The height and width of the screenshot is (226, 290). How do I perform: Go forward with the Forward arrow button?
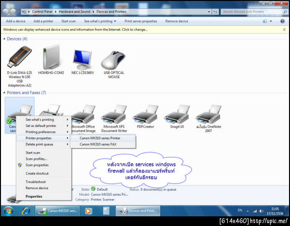(13, 12)
